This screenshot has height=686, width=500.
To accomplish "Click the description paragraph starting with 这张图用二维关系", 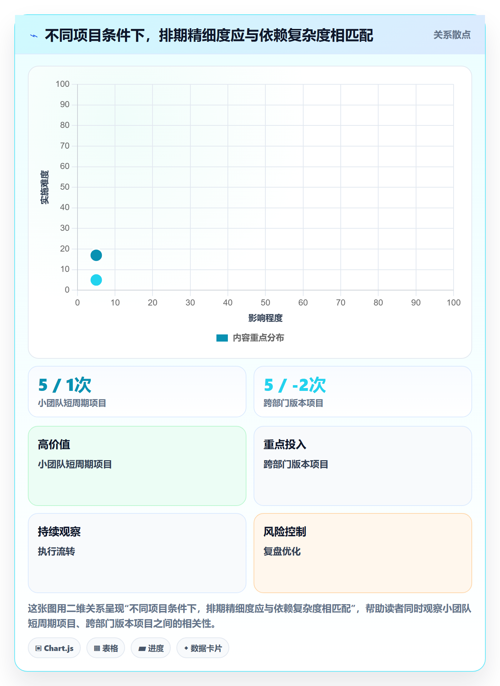I will (x=250, y=616).
